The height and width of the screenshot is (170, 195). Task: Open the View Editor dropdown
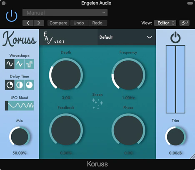(x=165, y=23)
